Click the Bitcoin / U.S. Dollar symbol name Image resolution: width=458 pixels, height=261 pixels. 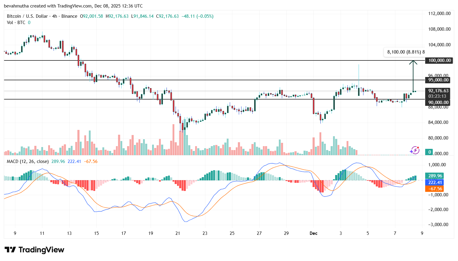(28, 16)
